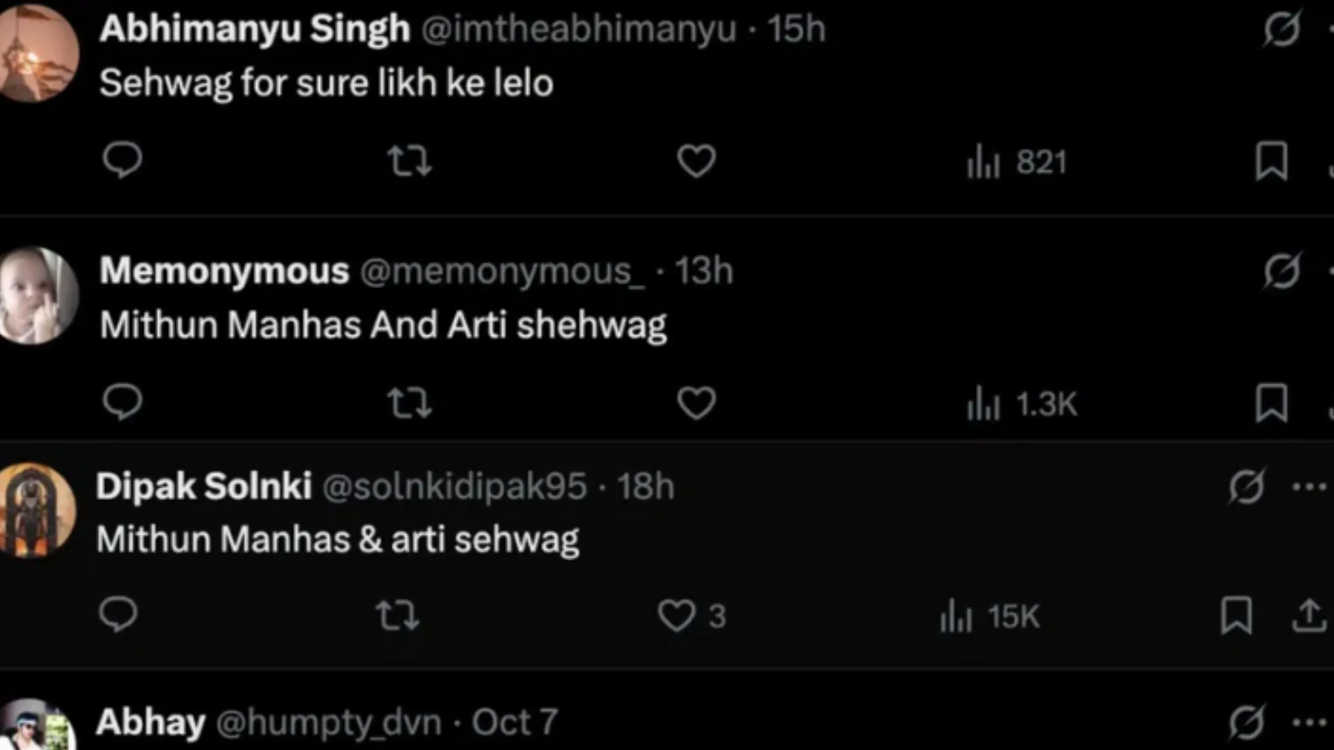Reply to Memonymous's tweet
This screenshot has height=750, width=1334.
[122, 402]
